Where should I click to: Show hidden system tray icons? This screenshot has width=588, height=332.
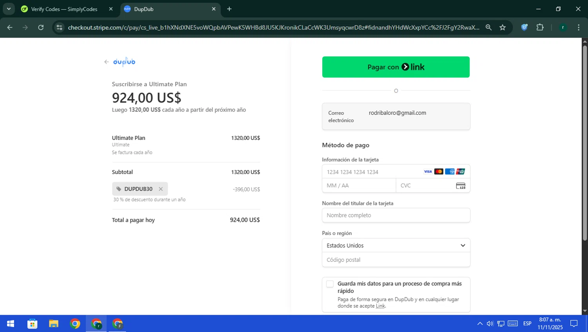click(x=480, y=324)
